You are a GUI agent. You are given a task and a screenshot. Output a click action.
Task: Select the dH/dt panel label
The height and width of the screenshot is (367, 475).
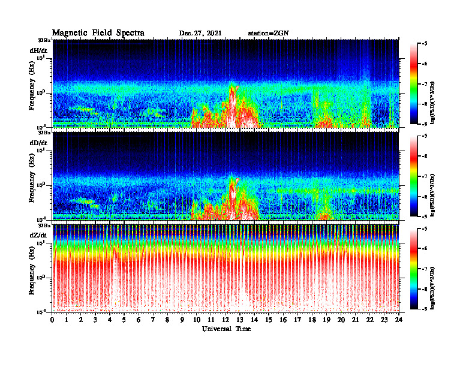(x=38, y=50)
